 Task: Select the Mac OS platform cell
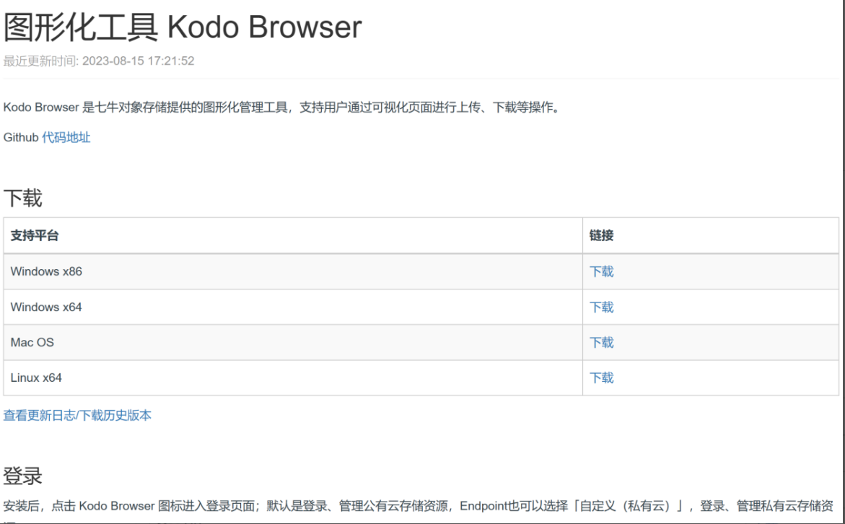tap(32, 342)
